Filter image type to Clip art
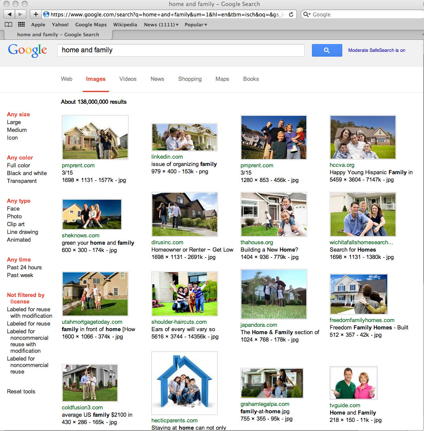This screenshot has height=431, width=424. 16,224
